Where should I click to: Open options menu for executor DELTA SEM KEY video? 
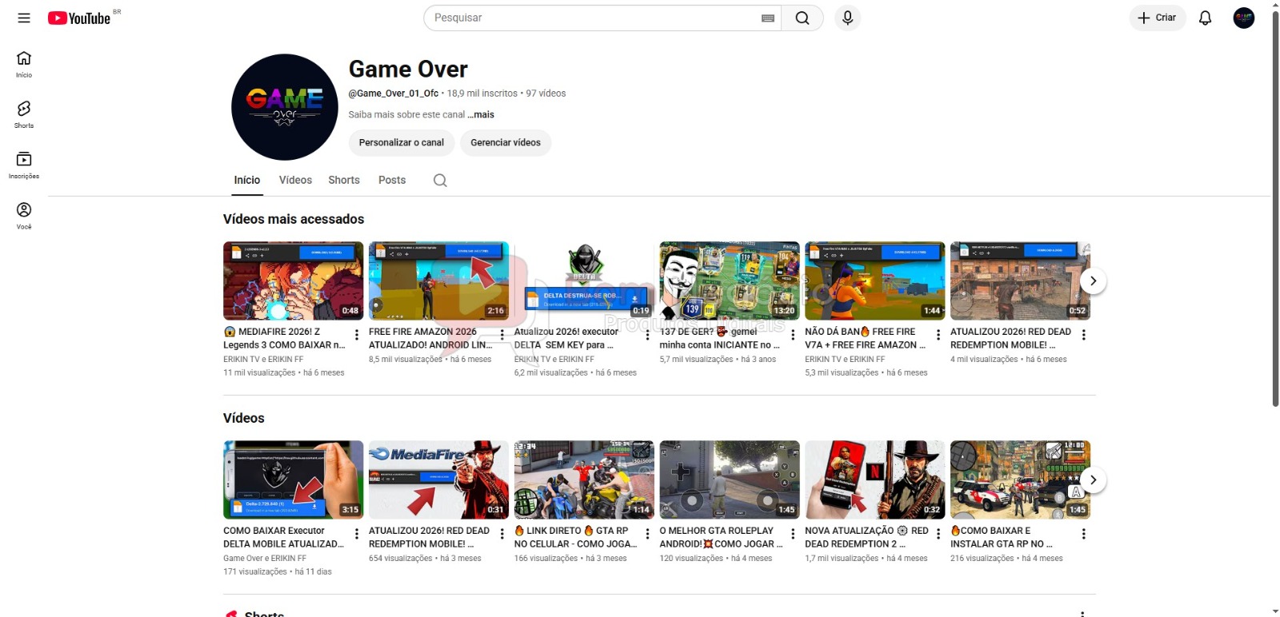pyautogui.click(x=648, y=335)
